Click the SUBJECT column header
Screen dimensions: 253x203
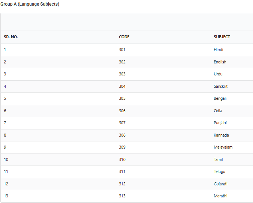coord(222,37)
